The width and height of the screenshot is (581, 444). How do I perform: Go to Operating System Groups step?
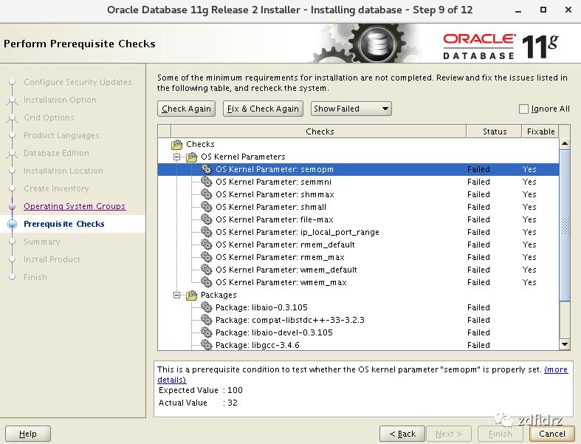[75, 206]
